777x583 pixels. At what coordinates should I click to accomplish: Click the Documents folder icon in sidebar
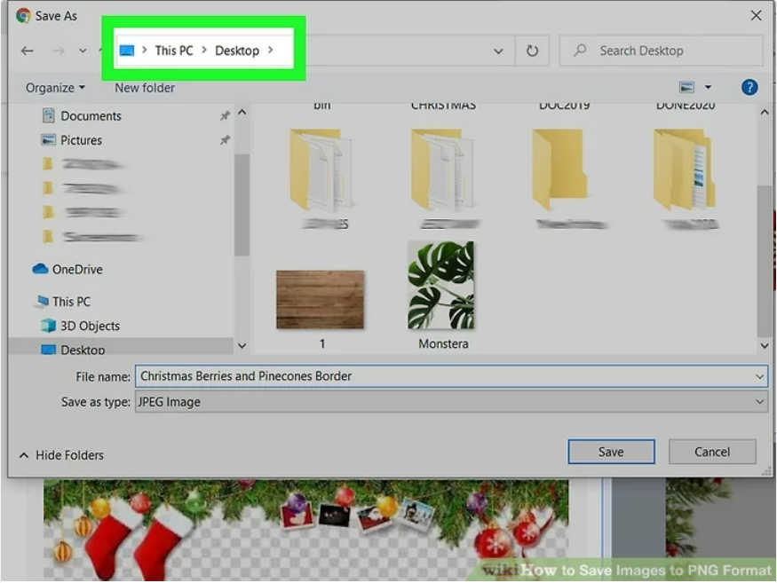click(48, 115)
